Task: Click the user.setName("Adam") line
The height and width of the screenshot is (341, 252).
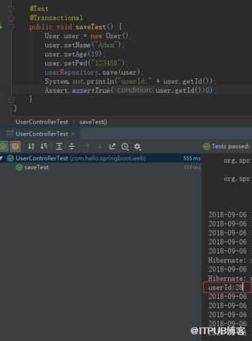Action: tap(84, 45)
